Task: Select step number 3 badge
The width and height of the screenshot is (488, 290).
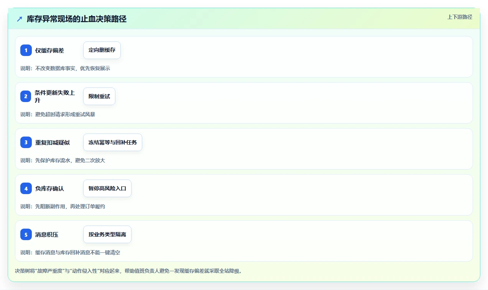Action: [26, 142]
